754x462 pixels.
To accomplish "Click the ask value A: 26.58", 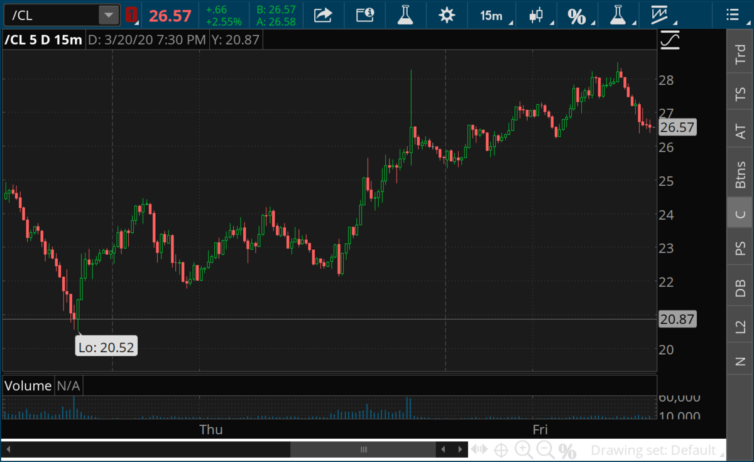I will (276, 22).
